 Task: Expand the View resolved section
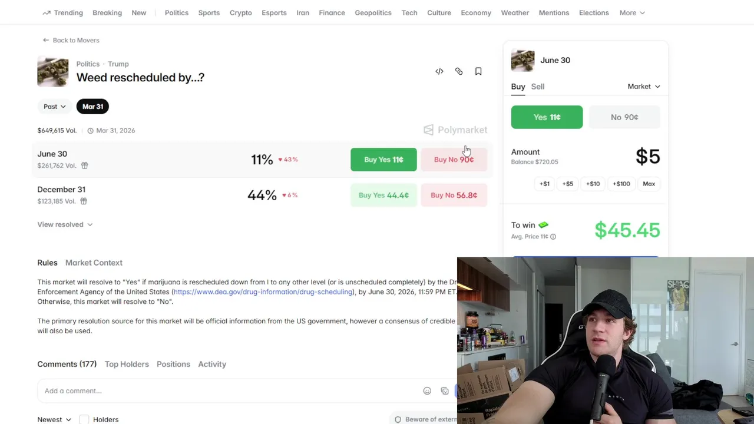click(x=65, y=224)
